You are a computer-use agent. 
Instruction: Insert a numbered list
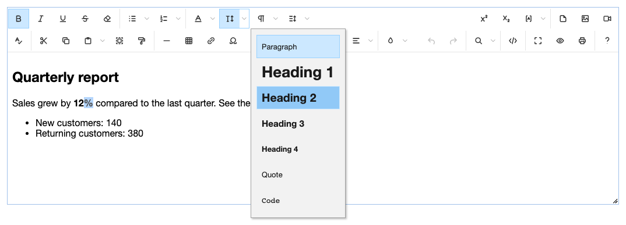tap(164, 19)
